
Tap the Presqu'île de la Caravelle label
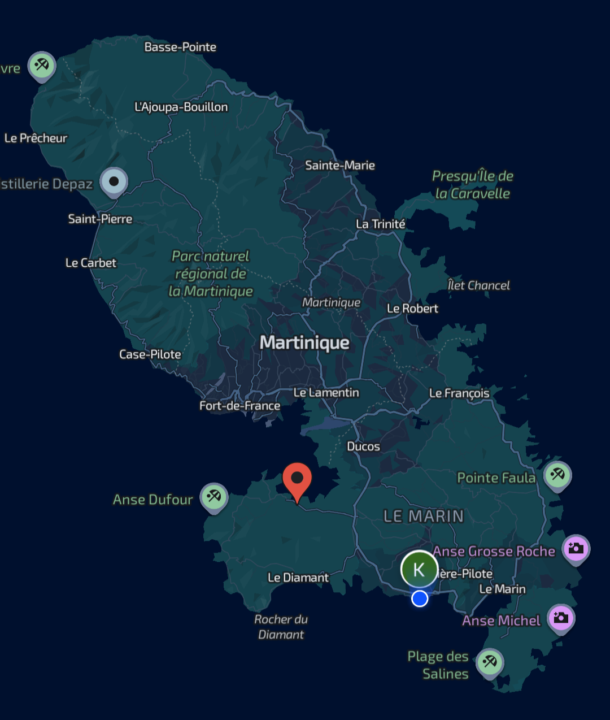pyautogui.click(x=472, y=185)
